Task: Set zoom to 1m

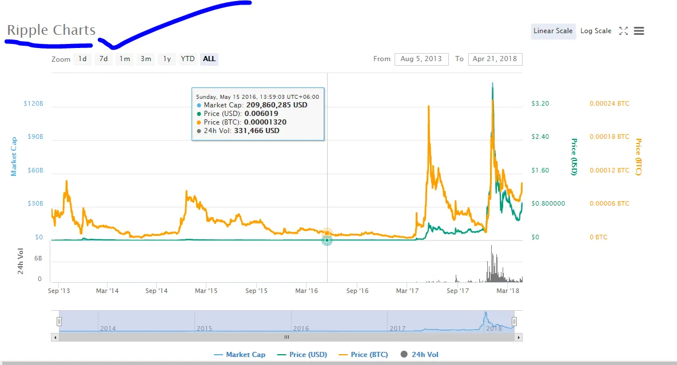Action: tap(125, 59)
